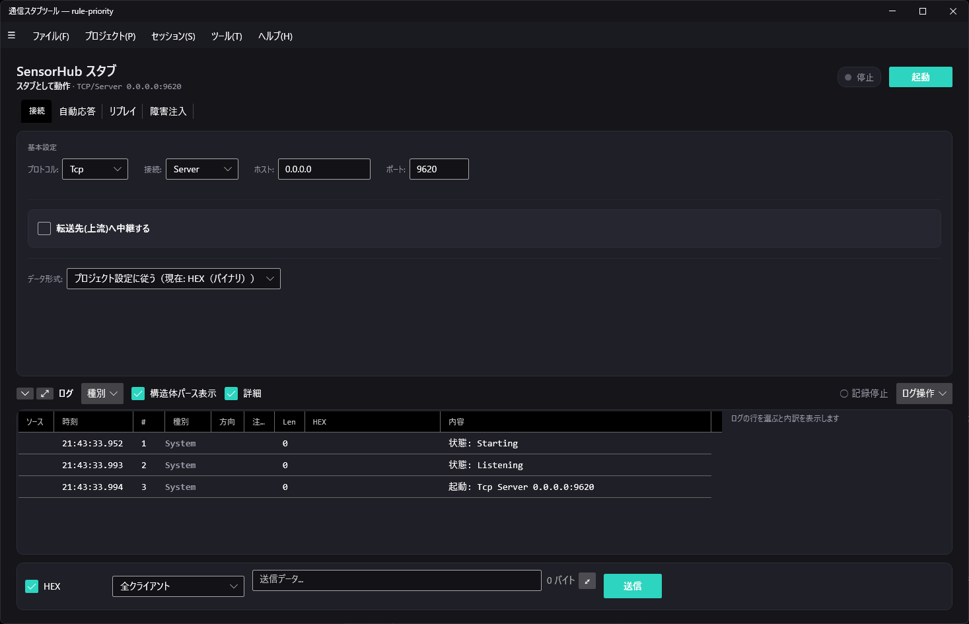Screen dimensions: 969x624
Task: Switch to the 障害注入 tab
Action: [x=168, y=111]
